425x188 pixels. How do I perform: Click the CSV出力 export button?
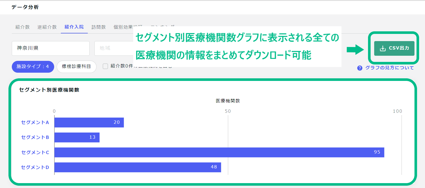pyautogui.click(x=394, y=48)
